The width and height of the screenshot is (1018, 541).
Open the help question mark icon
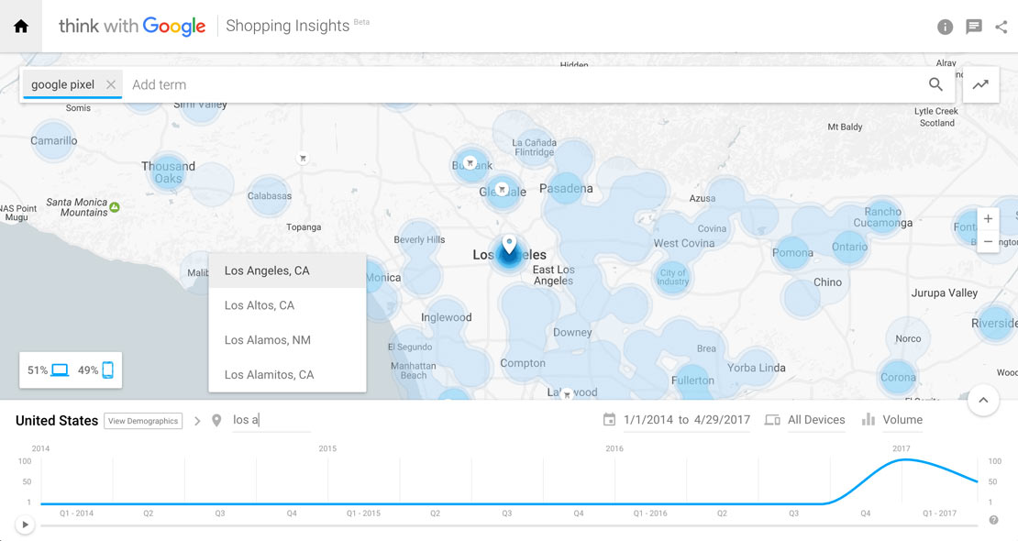(x=993, y=520)
